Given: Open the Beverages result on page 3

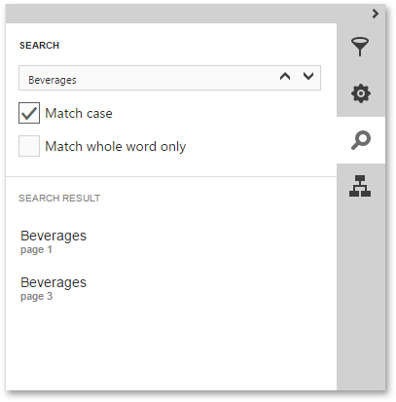Looking at the screenshot, I should click(x=54, y=288).
